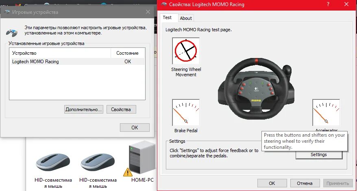Click the Устройство column header
The height and width of the screenshot is (191, 357).
click(x=60, y=53)
